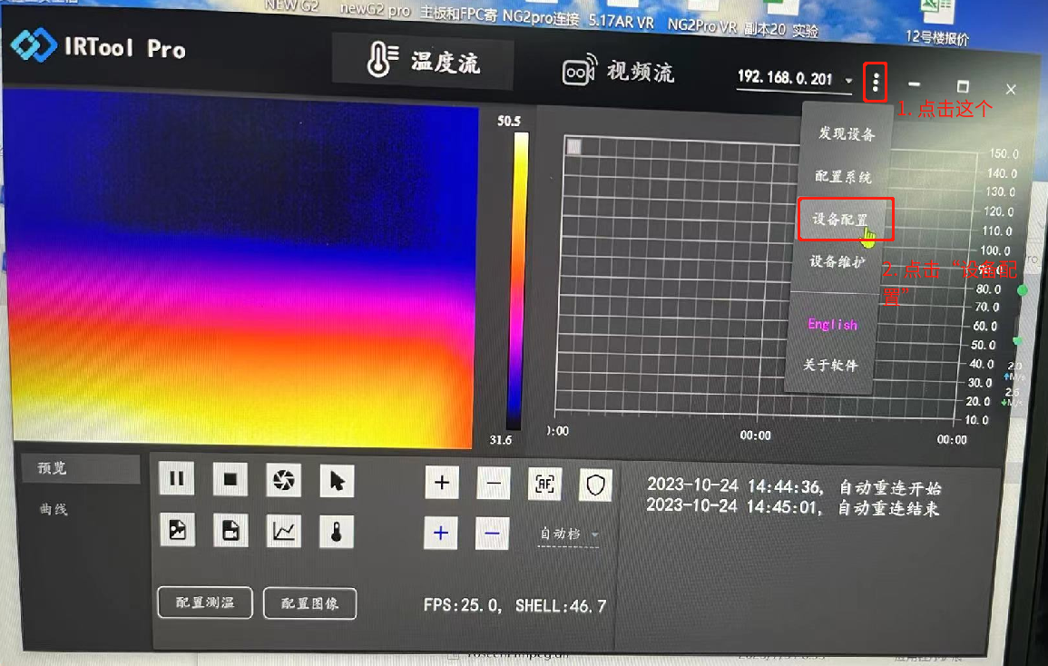The image size is (1048, 666).
Task: Click the black minus button
Action: (x=494, y=483)
